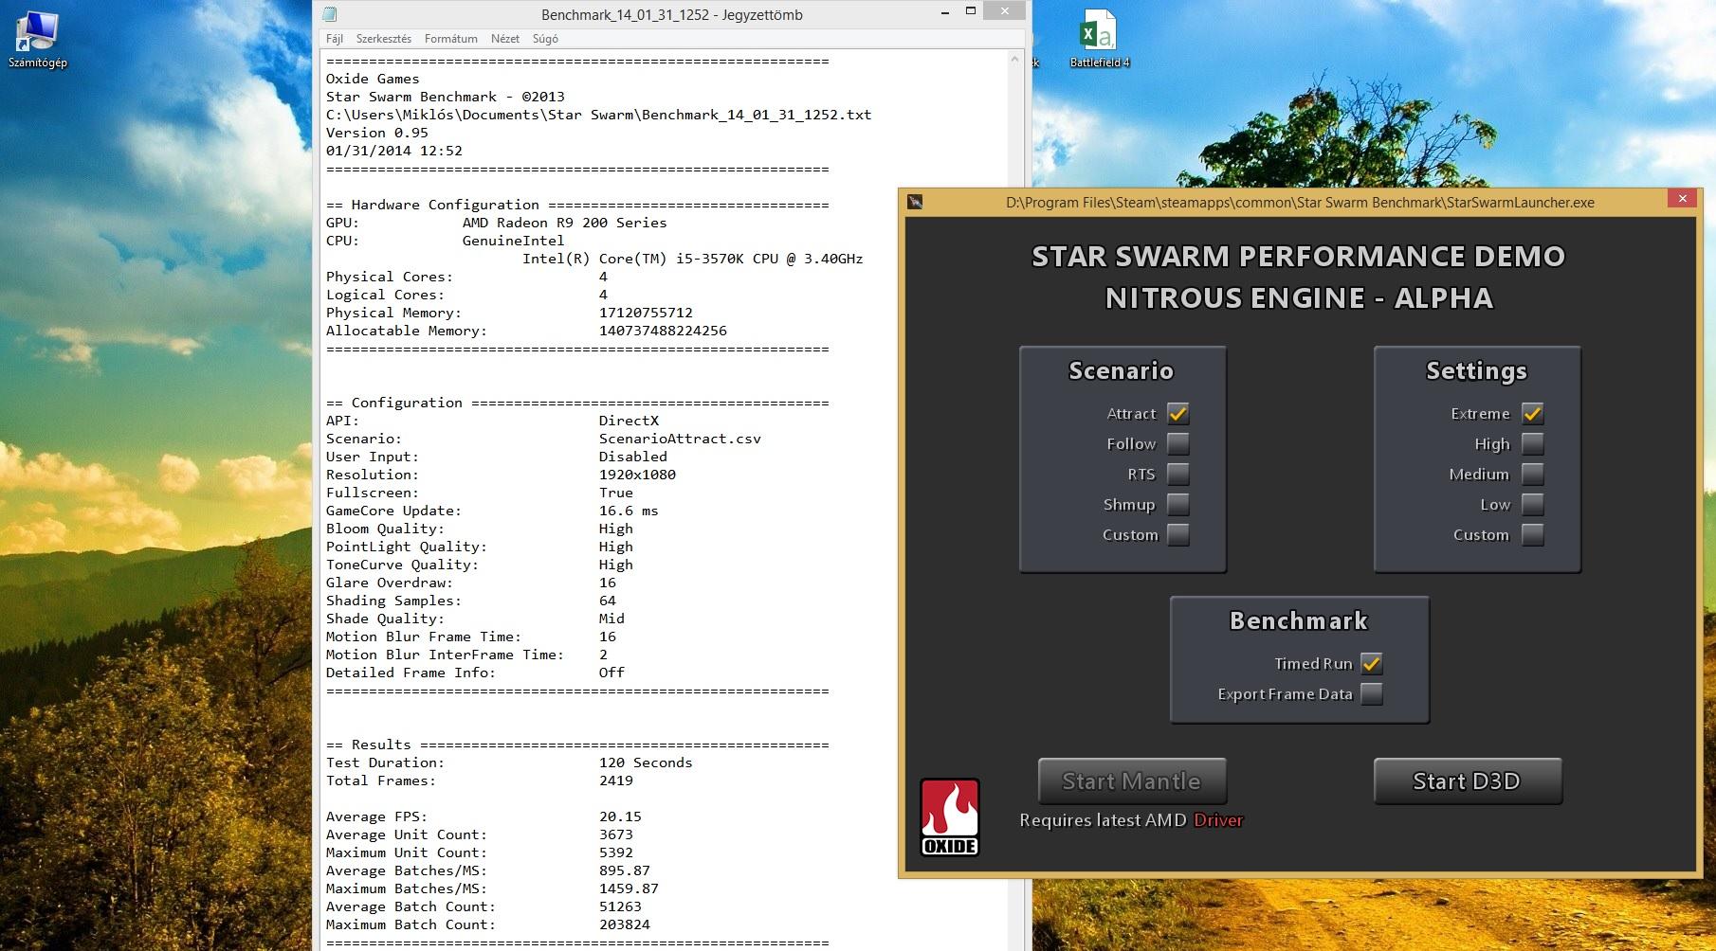
Task: Click the red Driver link text
Action: coord(1218,820)
